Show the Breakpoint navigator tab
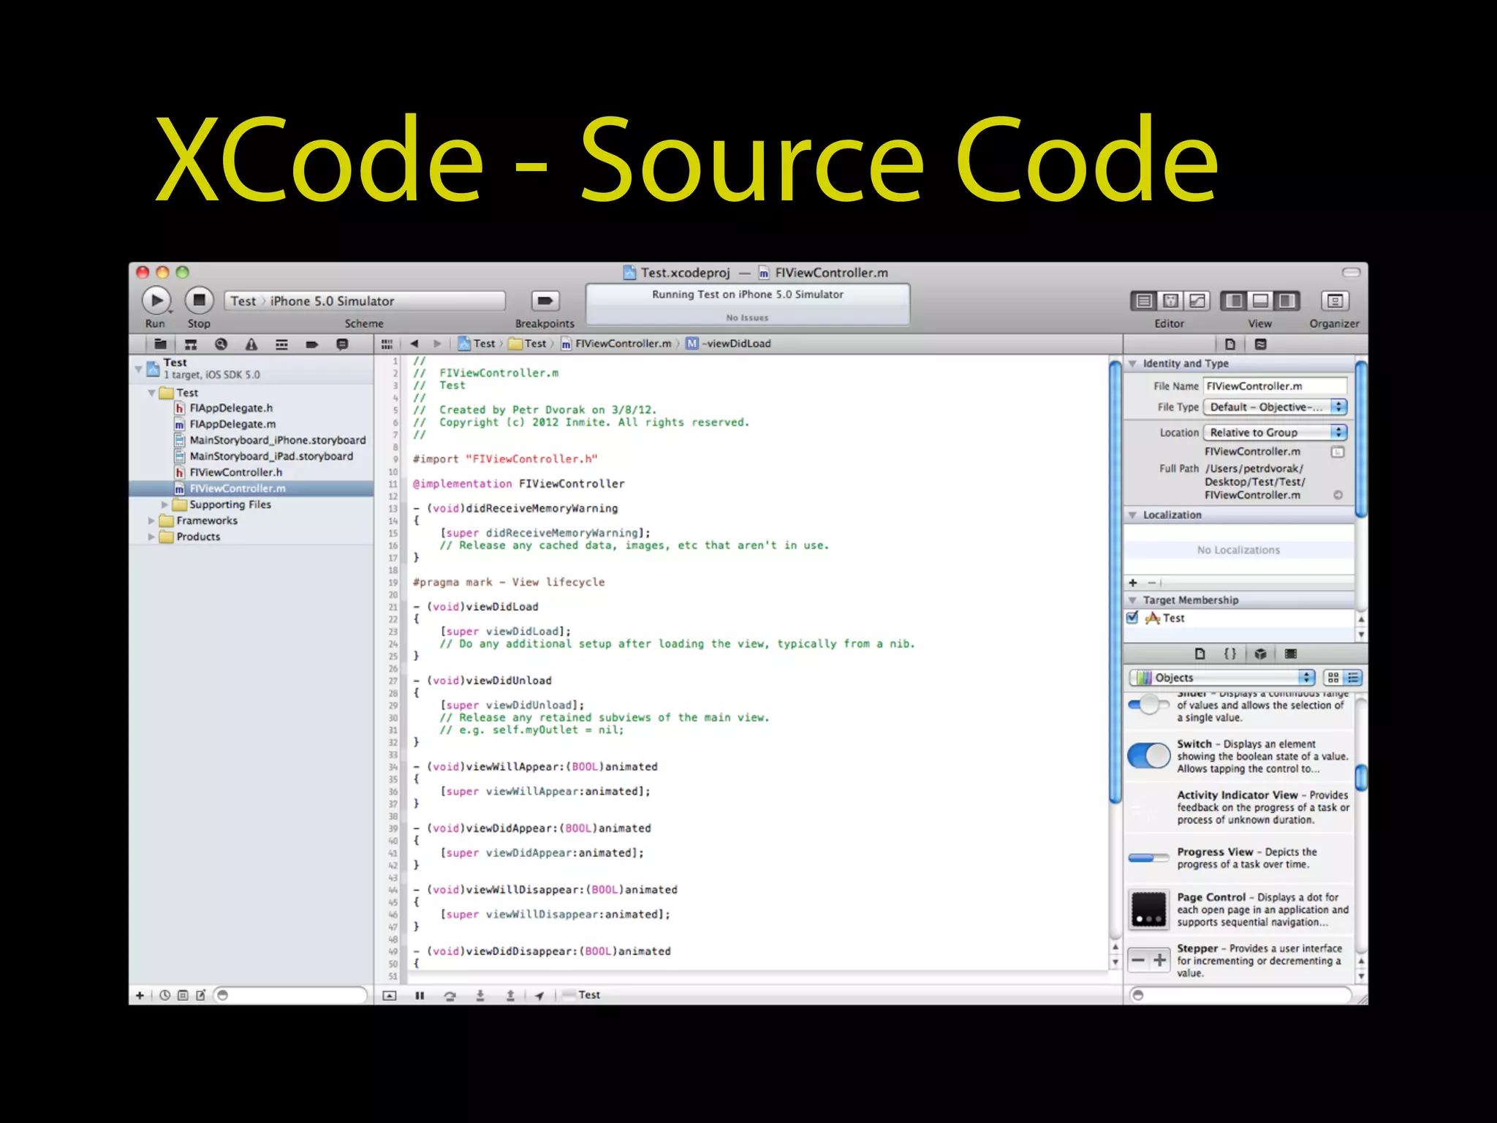 312,344
